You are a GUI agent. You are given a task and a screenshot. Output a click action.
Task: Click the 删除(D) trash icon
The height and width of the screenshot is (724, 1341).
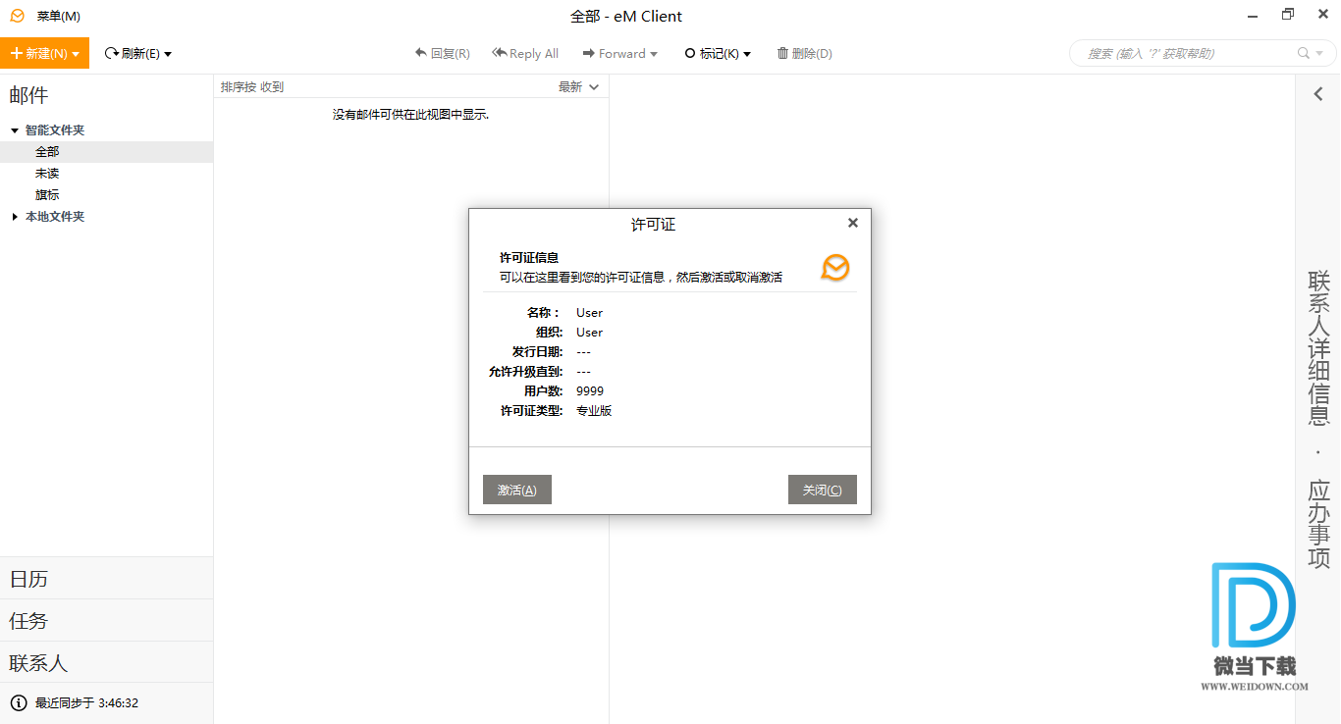(782, 53)
